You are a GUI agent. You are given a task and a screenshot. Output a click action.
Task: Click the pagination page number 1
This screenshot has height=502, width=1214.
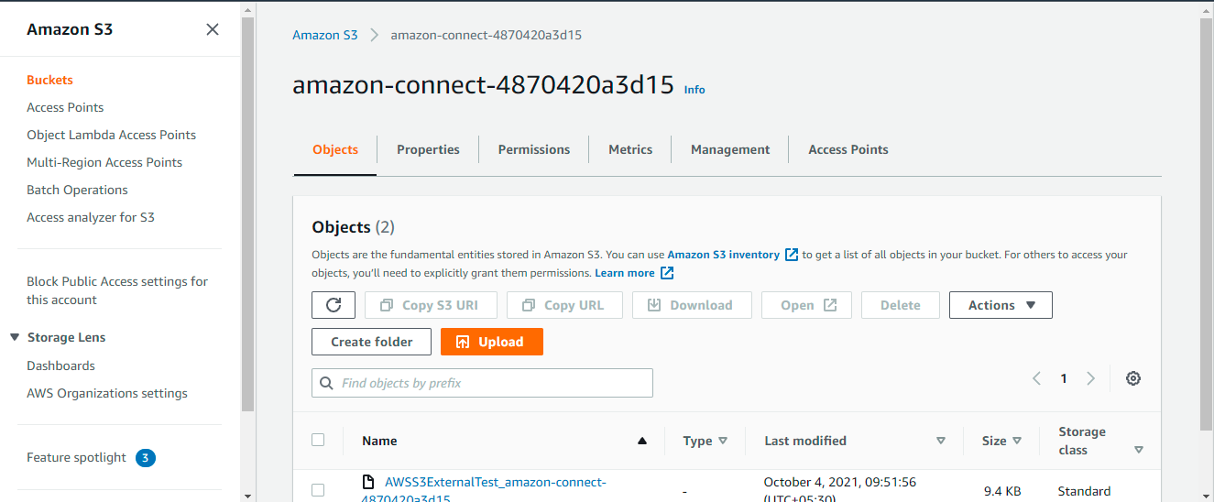coord(1064,378)
